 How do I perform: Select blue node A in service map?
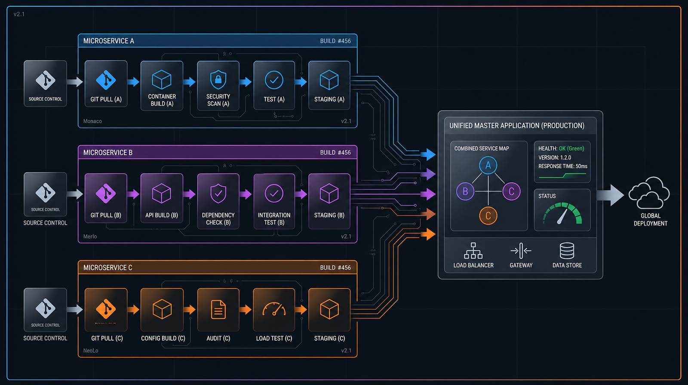coord(488,165)
